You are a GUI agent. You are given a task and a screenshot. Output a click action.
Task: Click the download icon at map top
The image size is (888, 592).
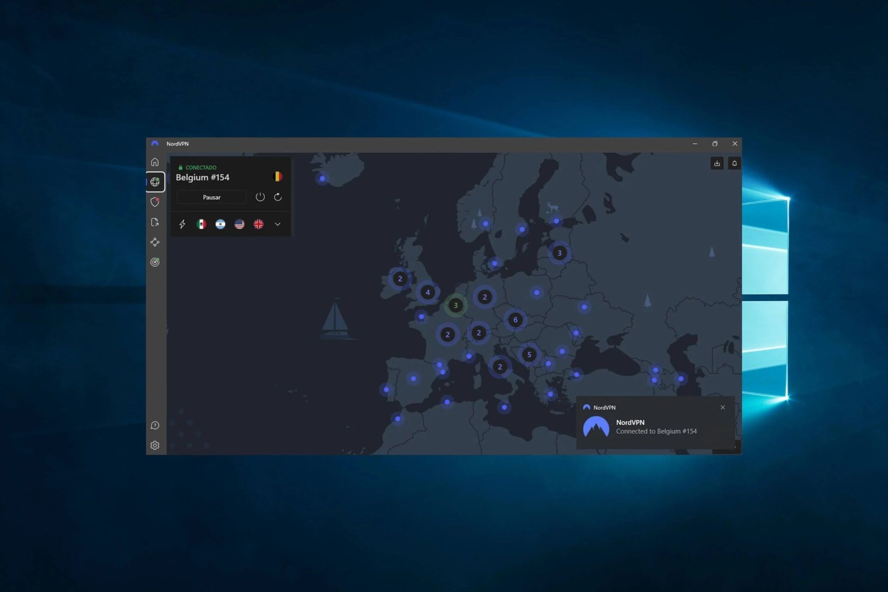(x=717, y=163)
